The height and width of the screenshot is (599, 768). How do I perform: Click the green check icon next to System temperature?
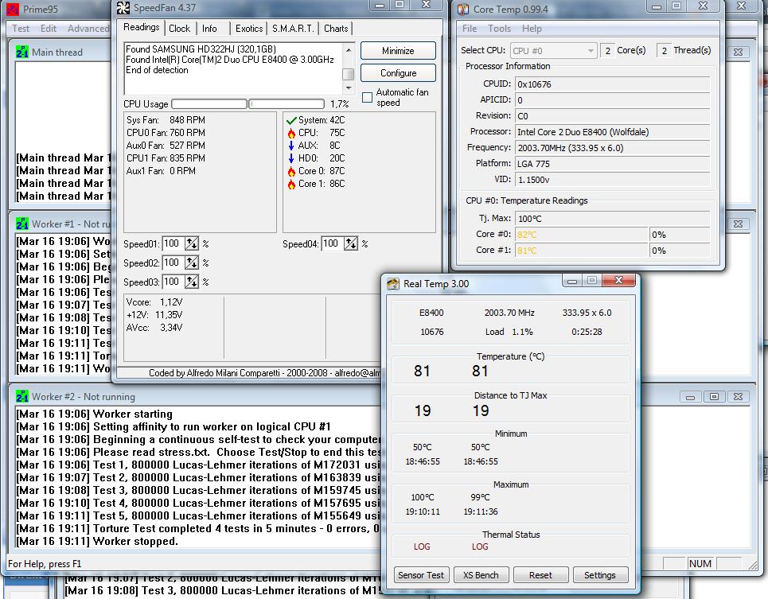tap(291, 120)
